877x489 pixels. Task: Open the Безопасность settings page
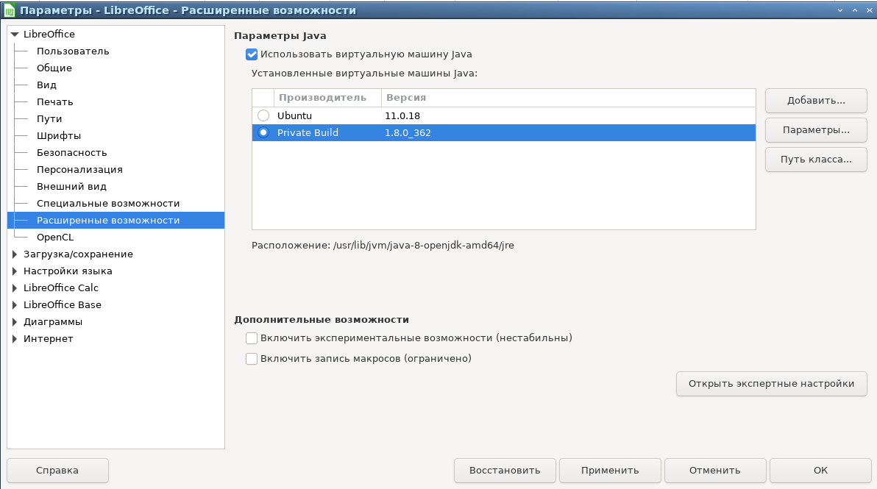[x=71, y=152]
